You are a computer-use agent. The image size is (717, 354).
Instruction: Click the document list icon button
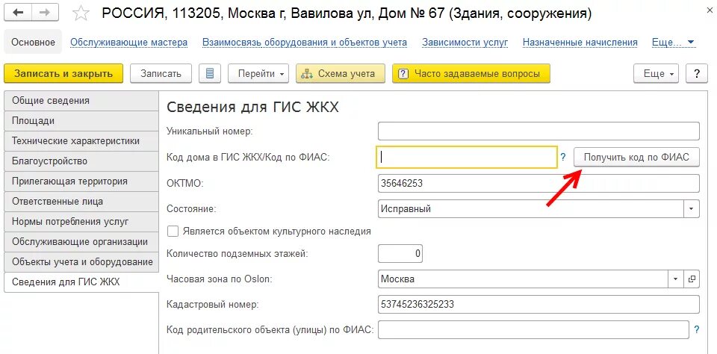[210, 73]
